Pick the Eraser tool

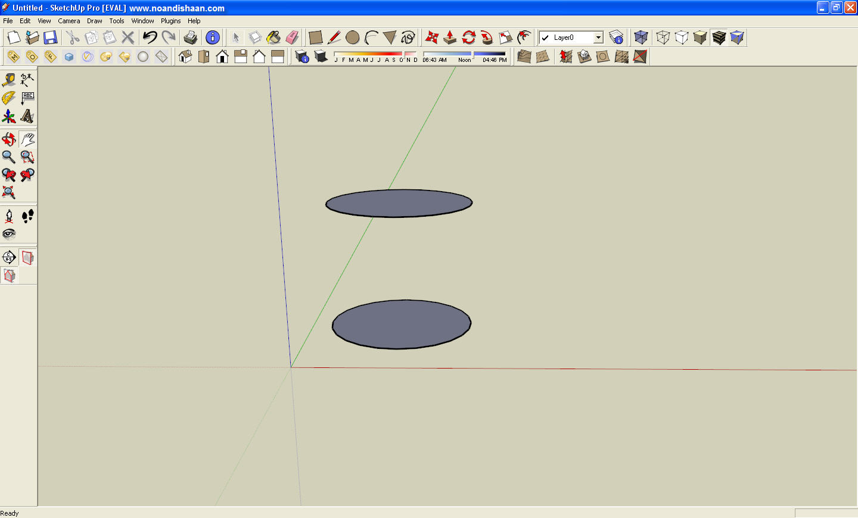click(292, 38)
